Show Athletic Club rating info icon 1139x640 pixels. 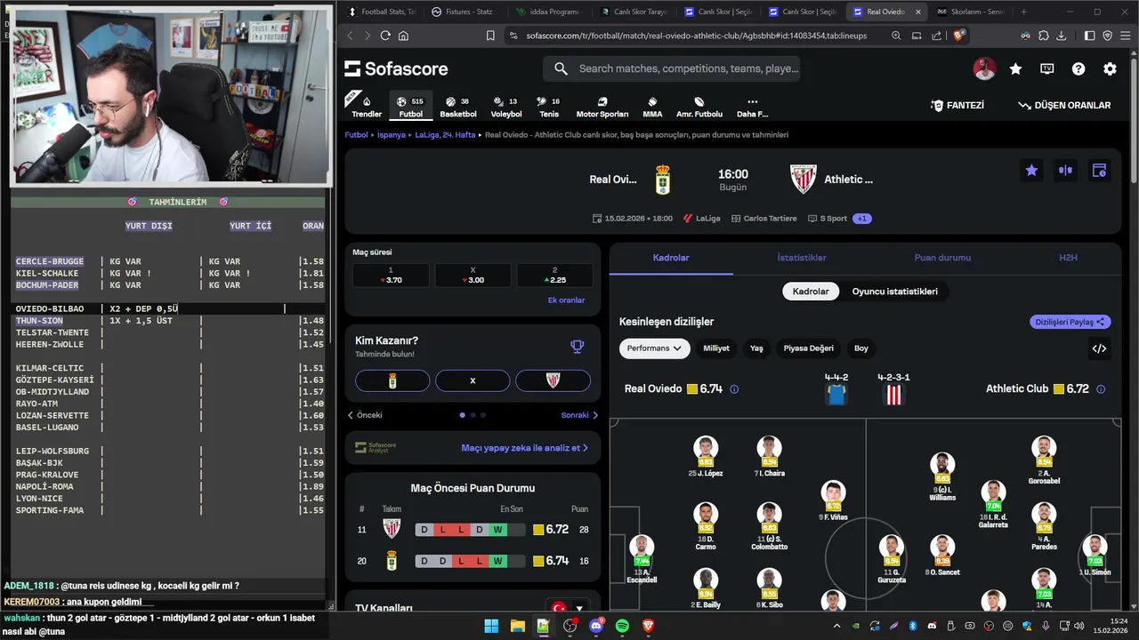point(1101,389)
